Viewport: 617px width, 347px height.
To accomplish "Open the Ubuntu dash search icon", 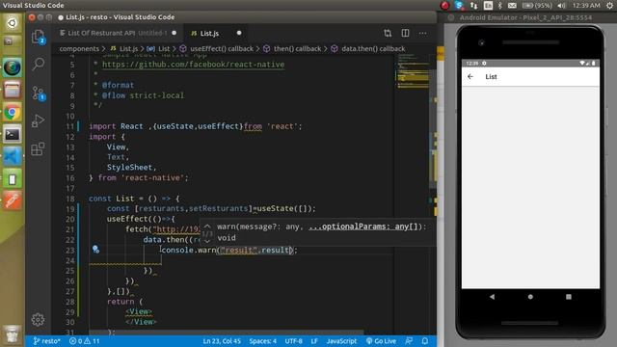I will [13, 23].
